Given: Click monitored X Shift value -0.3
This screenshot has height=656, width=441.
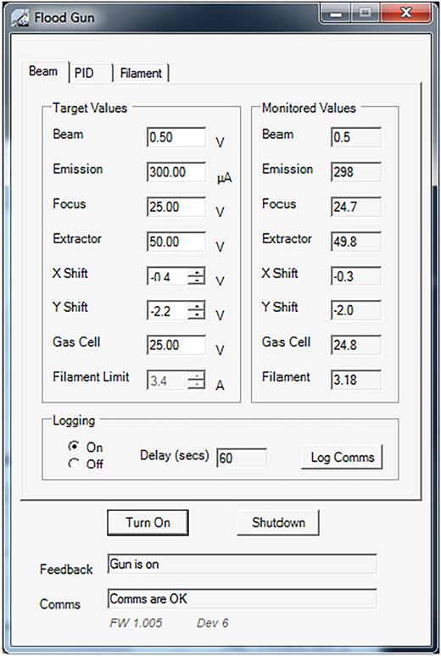Looking at the screenshot, I should point(356,276).
